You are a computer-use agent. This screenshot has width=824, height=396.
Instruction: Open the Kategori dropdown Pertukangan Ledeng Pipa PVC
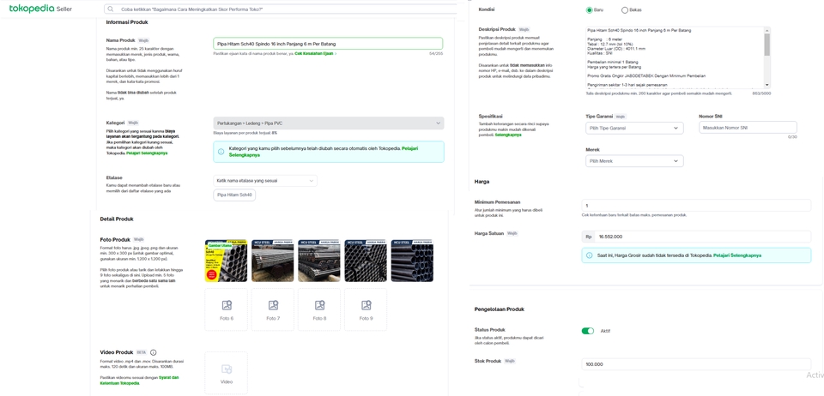(329, 123)
